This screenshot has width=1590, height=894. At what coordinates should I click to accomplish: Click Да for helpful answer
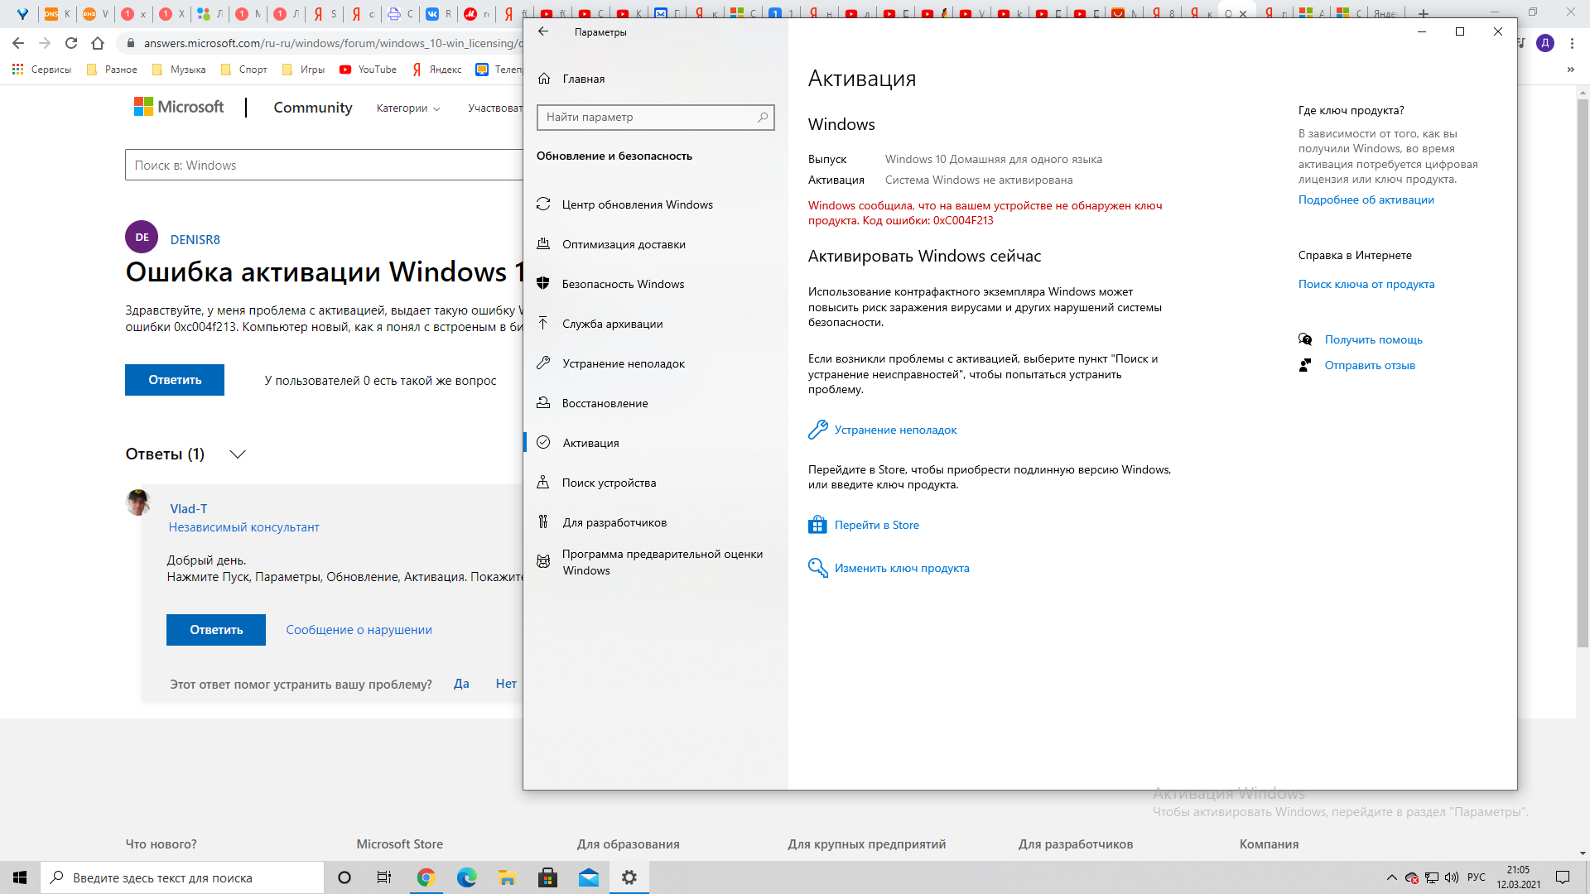coord(461,684)
